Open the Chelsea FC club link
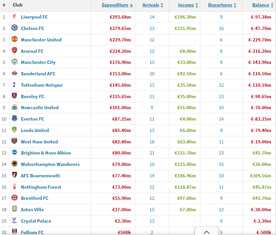Image resolution: width=276 pixels, height=235 pixels. (x=33, y=28)
